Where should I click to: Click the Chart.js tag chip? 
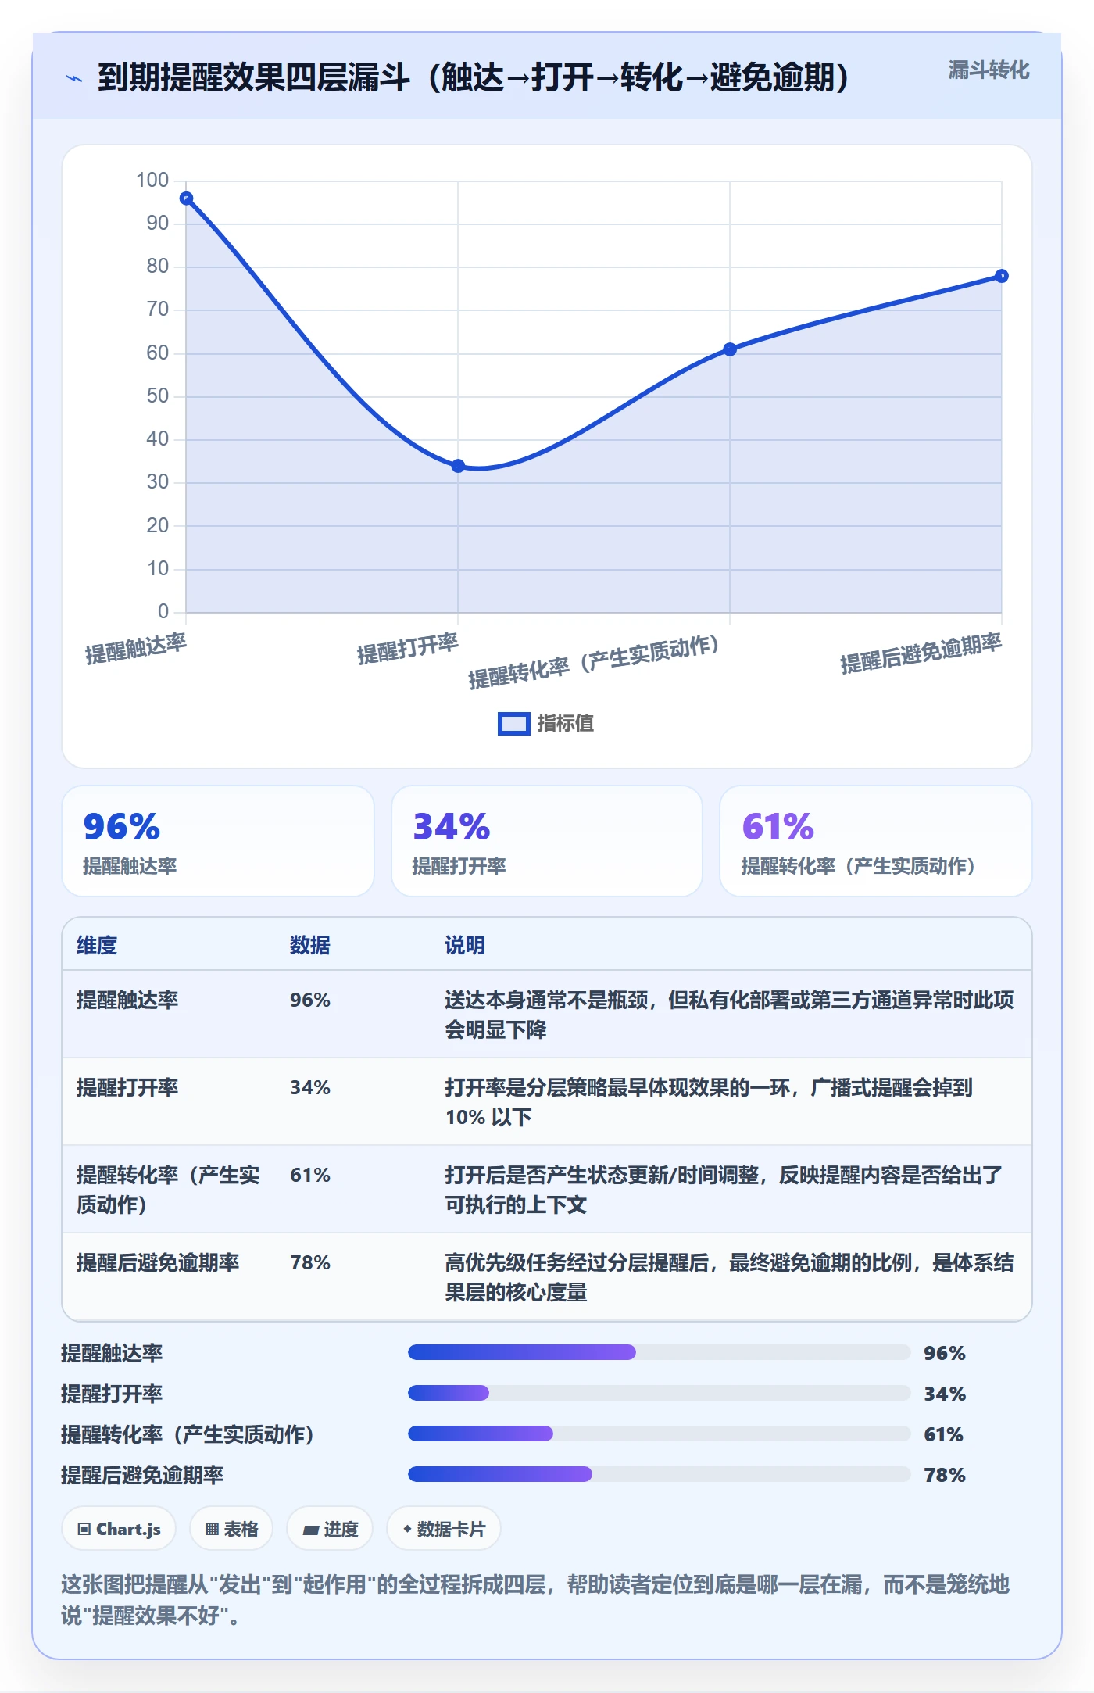[119, 1529]
